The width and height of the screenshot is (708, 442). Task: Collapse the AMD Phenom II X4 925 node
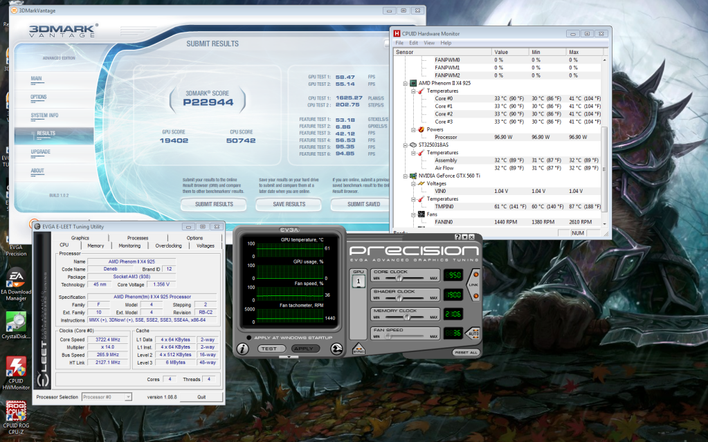coord(406,84)
